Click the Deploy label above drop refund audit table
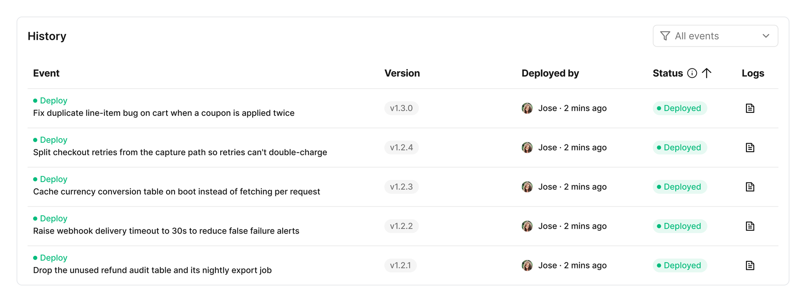 [x=50, y=258]
